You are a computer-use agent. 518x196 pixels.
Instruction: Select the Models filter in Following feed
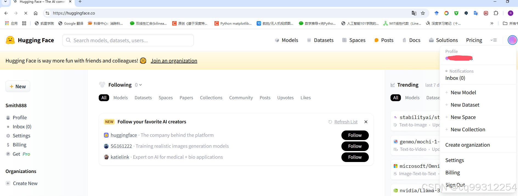point(121,98)
